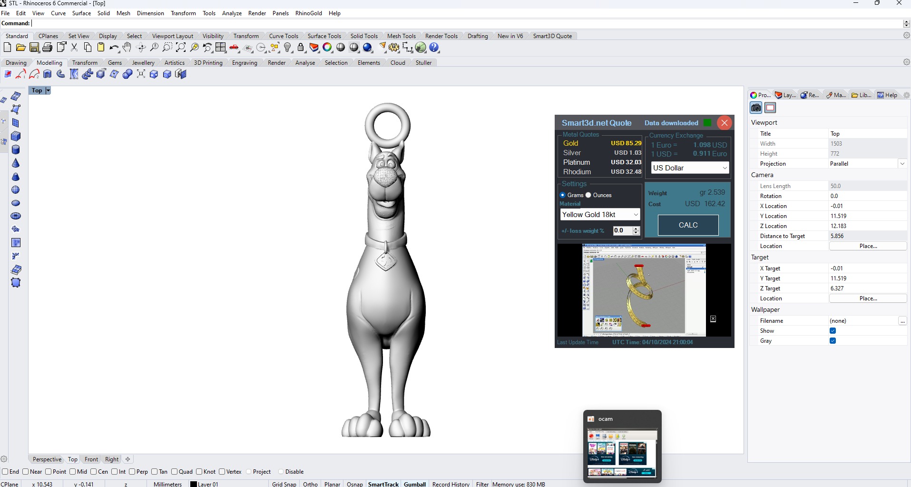Viewport: 911px width, 487px height.
Task: Click the four-viewport layout icon
Action: click(x=221, y=47)
